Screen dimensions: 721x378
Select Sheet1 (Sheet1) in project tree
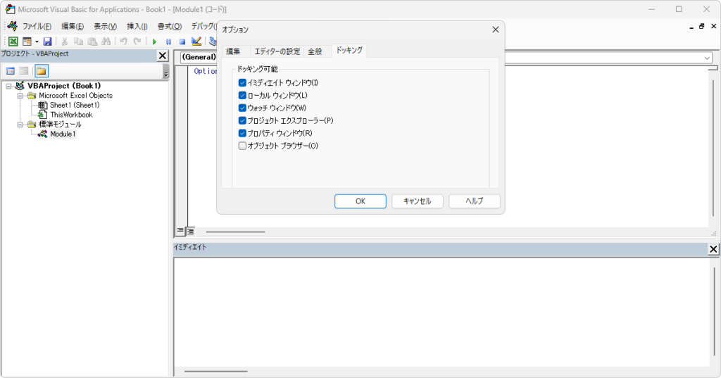tap(75, 106)
